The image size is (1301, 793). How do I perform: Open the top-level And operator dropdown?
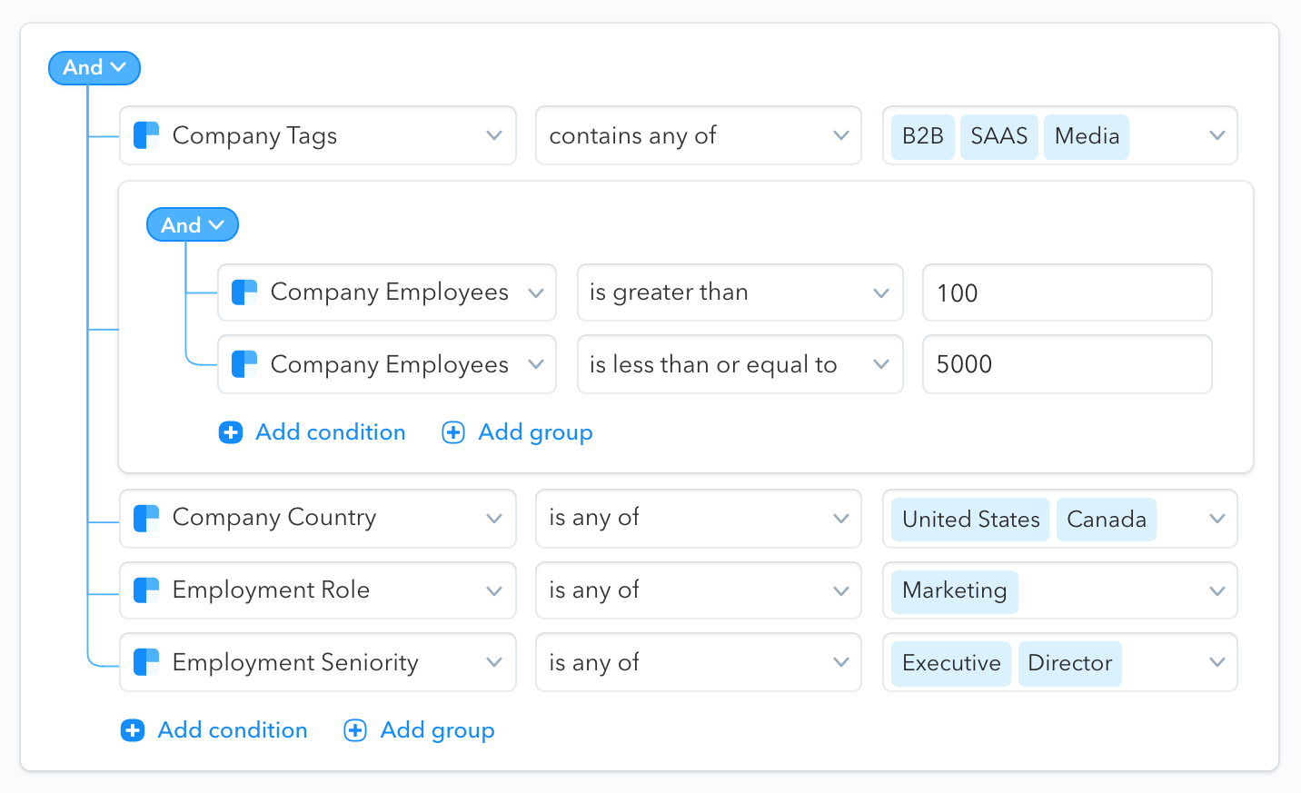pyautogui.click(x=94, y=68)
